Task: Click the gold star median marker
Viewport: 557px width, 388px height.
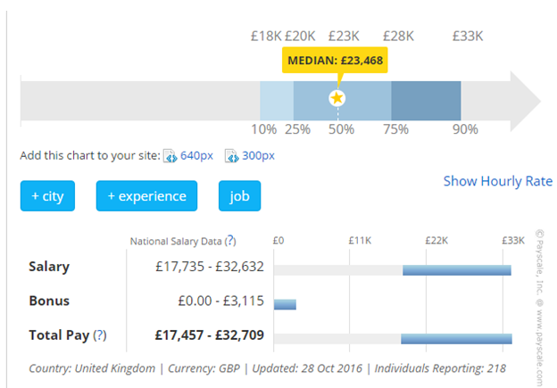Action: tap(337, 98)
